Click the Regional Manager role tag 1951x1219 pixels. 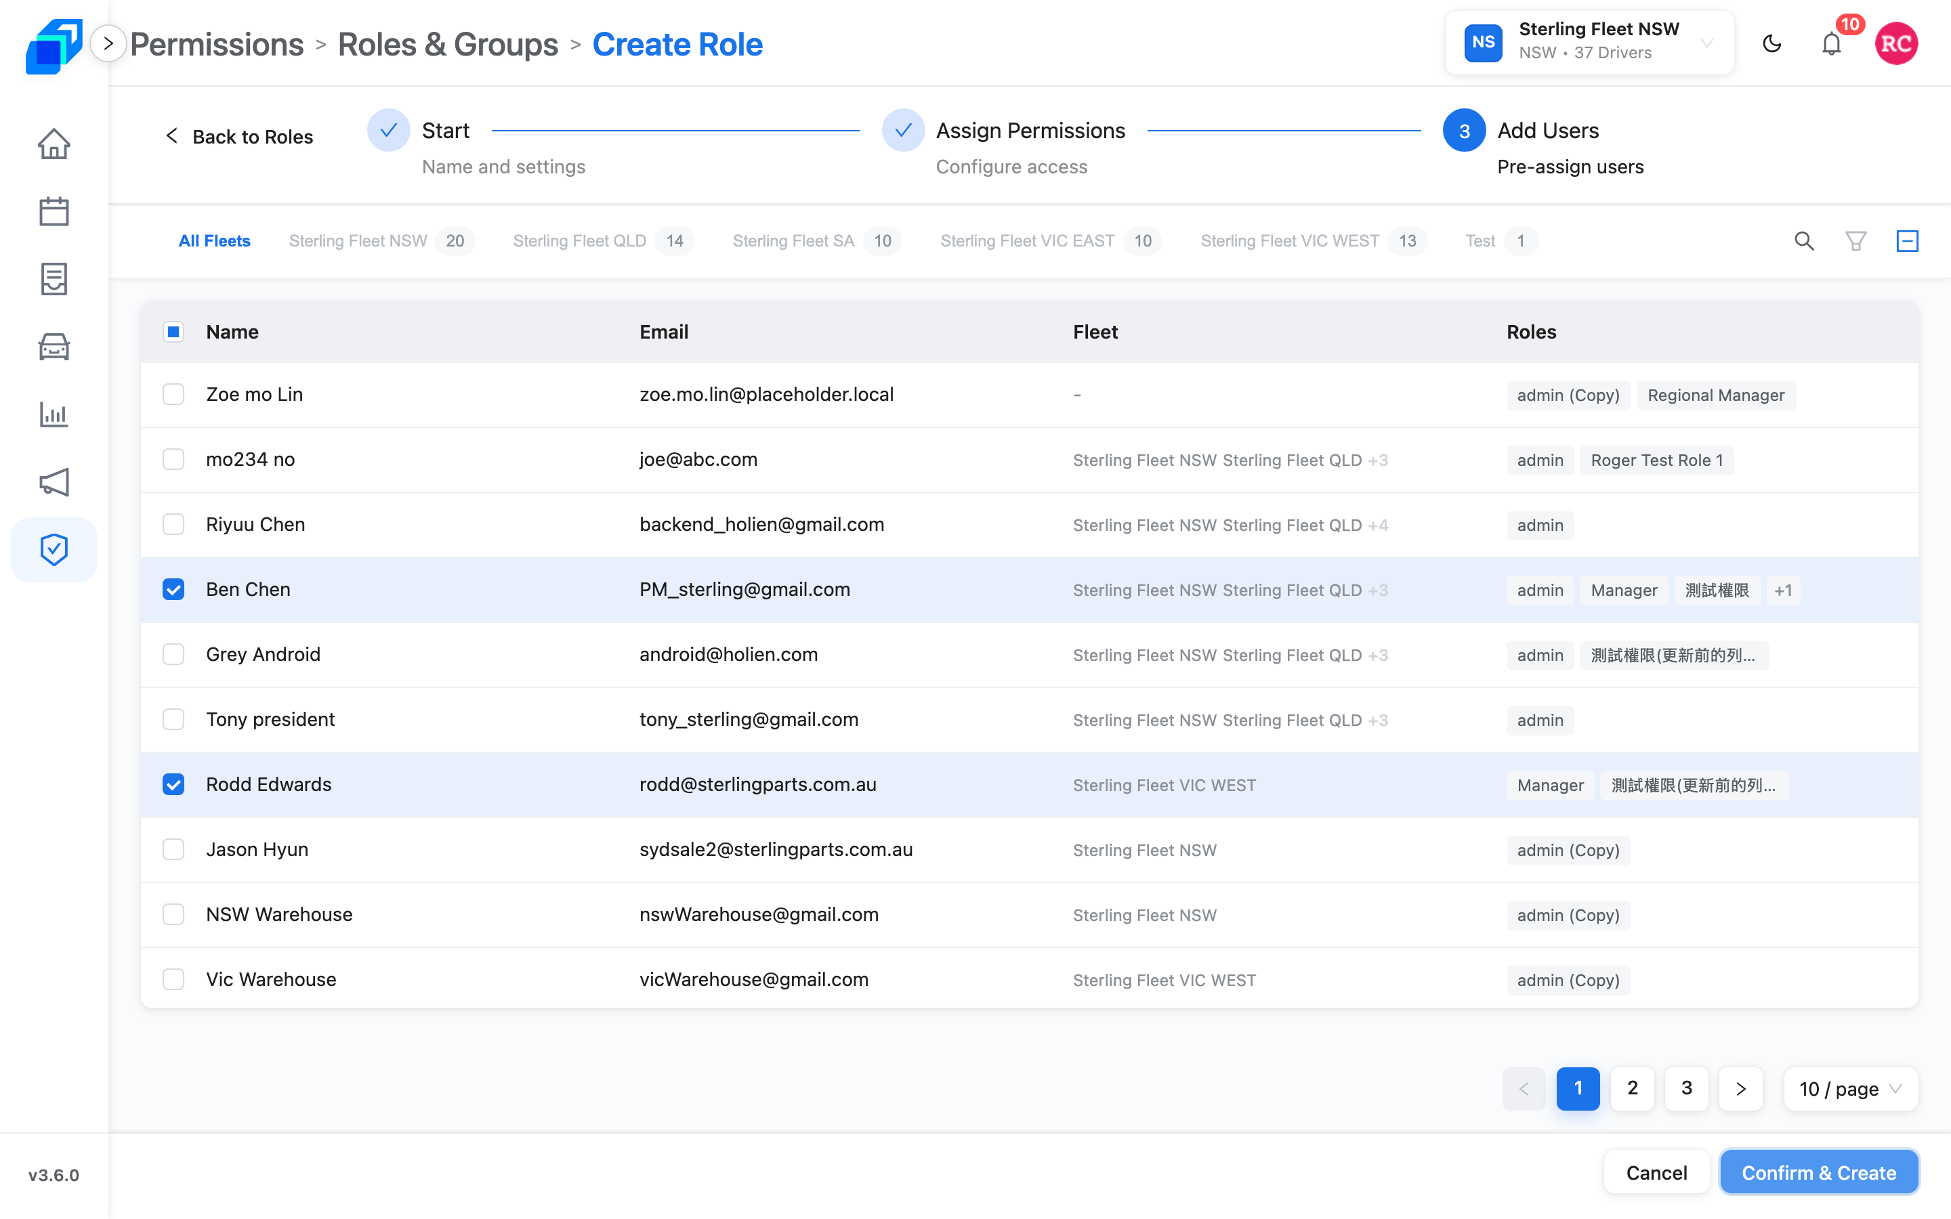point(1715,395)
